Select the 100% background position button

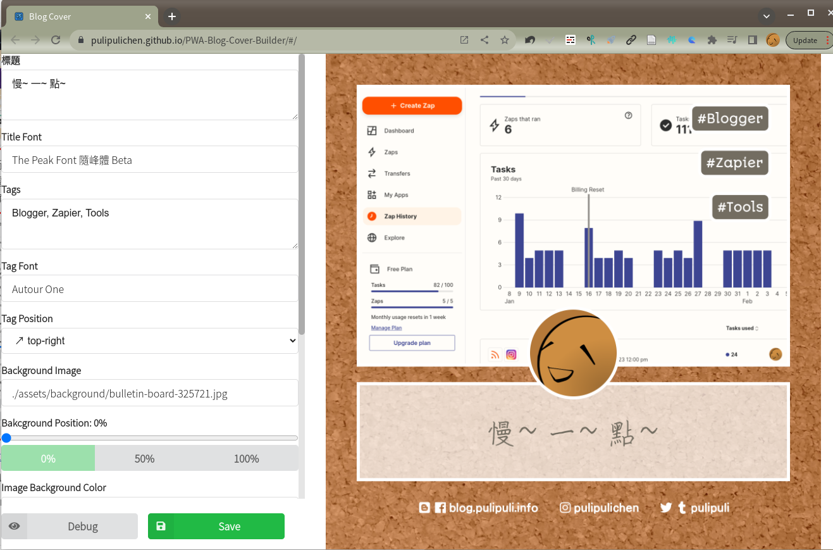(246, 458)
